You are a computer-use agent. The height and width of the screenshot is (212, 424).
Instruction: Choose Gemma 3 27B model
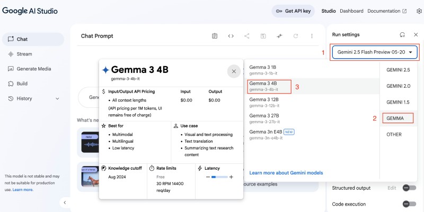312,118
